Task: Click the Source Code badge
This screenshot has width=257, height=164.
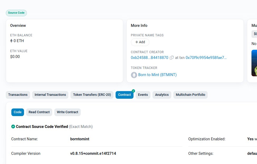Action: coord(16,13)
